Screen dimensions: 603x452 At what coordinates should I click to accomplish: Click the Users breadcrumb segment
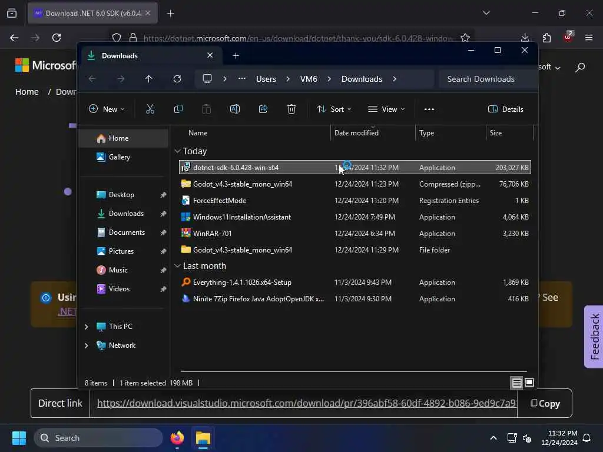click(266, 79)
